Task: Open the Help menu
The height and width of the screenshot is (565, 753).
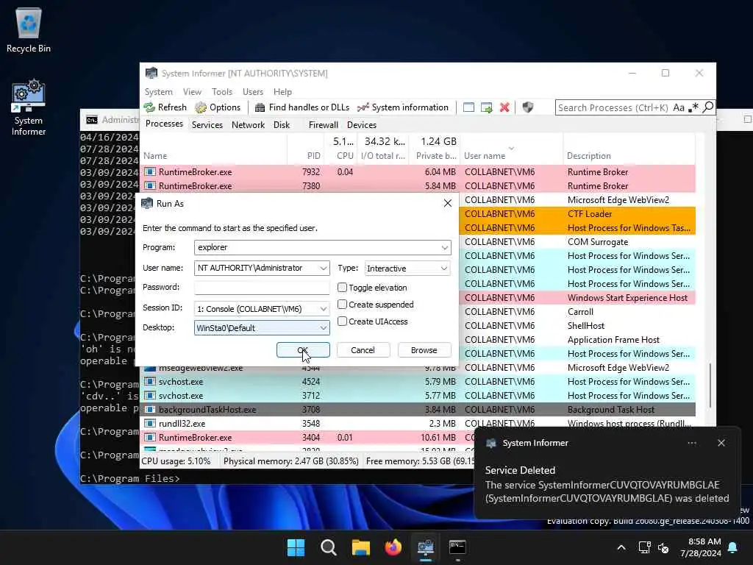Action: tap(282, 92)
